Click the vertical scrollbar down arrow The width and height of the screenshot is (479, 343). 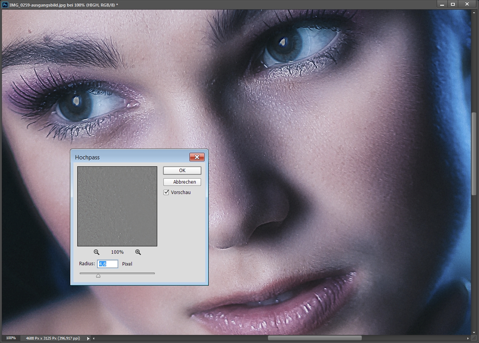pyautogui.click(x=474, y=332)
